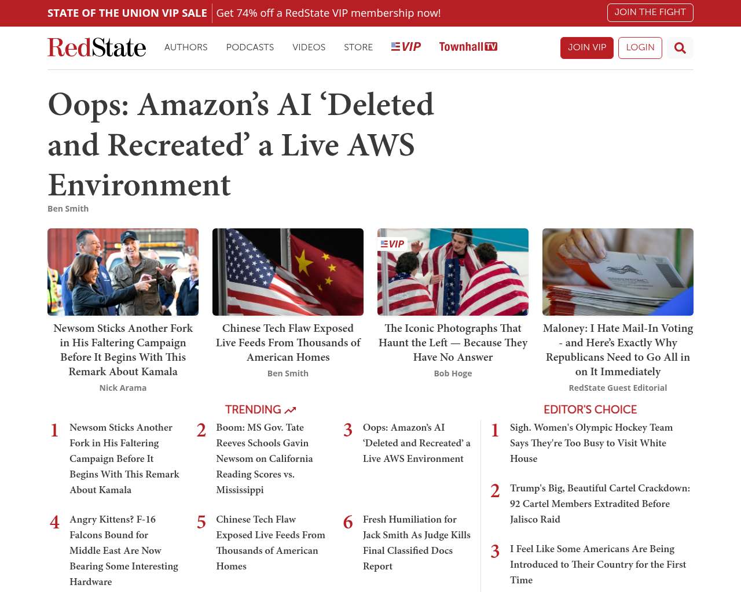Open author Bob Hoge's page
Screen dimensions: 741x592
[x=453, y=373]
